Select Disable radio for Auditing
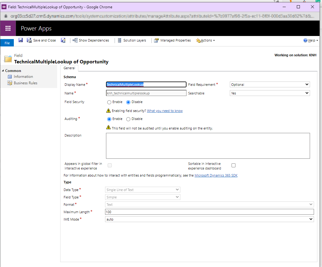322x267 pixels. [x=128, y=119]
